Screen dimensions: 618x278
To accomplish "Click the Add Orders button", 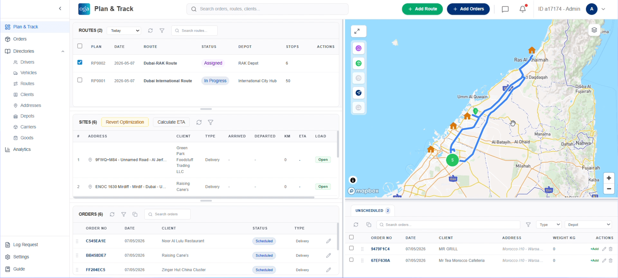I will tap(468, 9).
